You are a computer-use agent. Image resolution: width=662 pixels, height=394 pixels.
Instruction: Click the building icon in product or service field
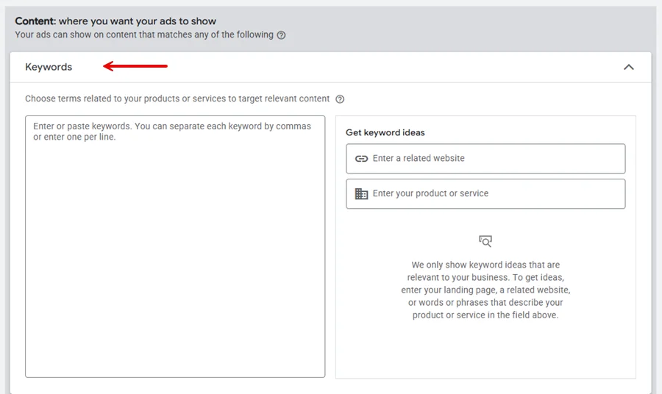coord(361,194)
